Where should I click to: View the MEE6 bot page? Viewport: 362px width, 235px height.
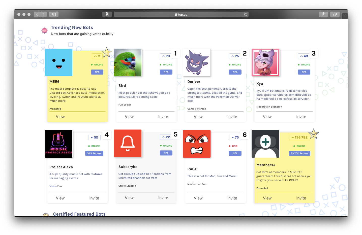tap(60, 117)
